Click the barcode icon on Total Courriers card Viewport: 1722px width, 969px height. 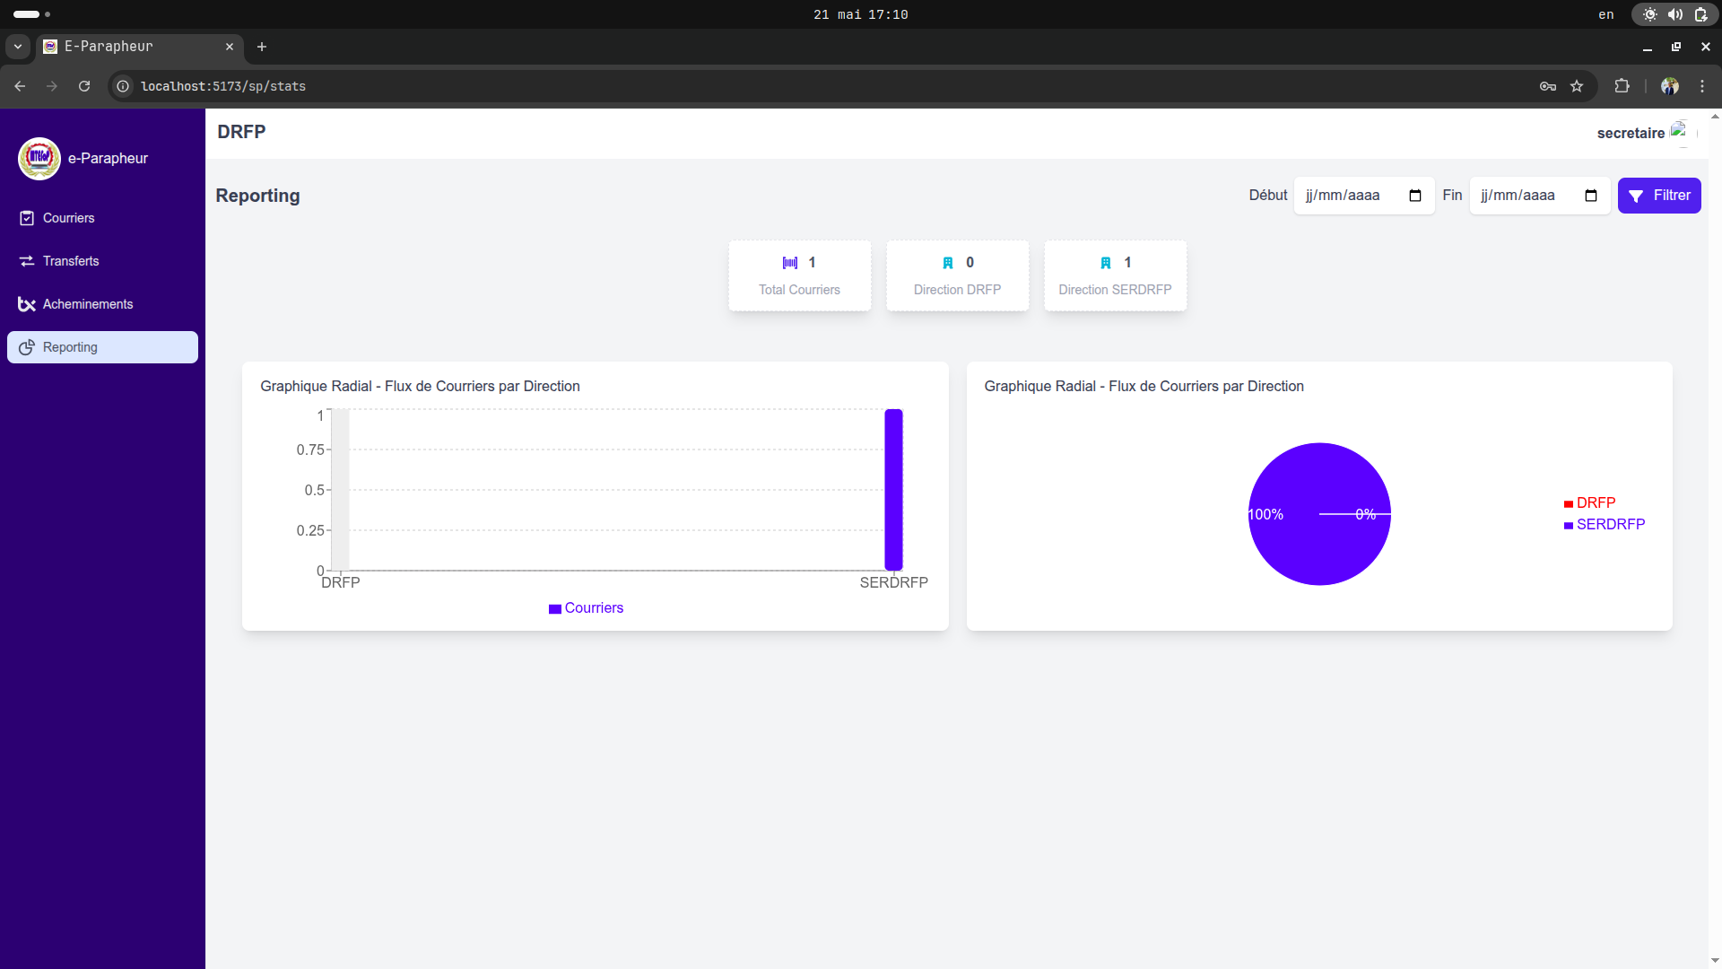(790, 263)
